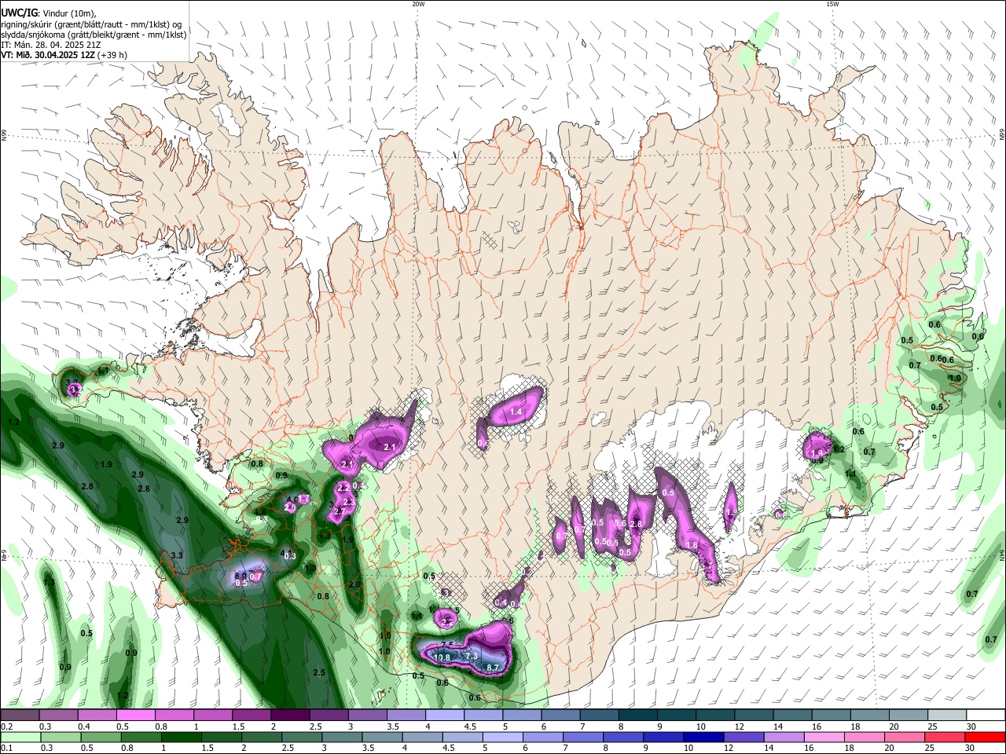Viewport: 1006px width, 754px height.
Task: Click the 0.2 label in the top legend row
Action: tap(6, 727)
